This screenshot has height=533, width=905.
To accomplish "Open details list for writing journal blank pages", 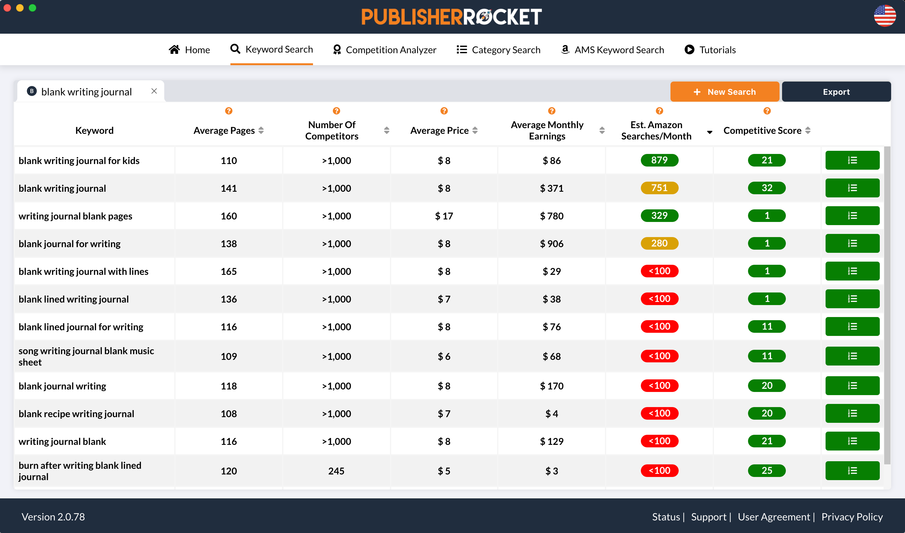I will (852, 216).
